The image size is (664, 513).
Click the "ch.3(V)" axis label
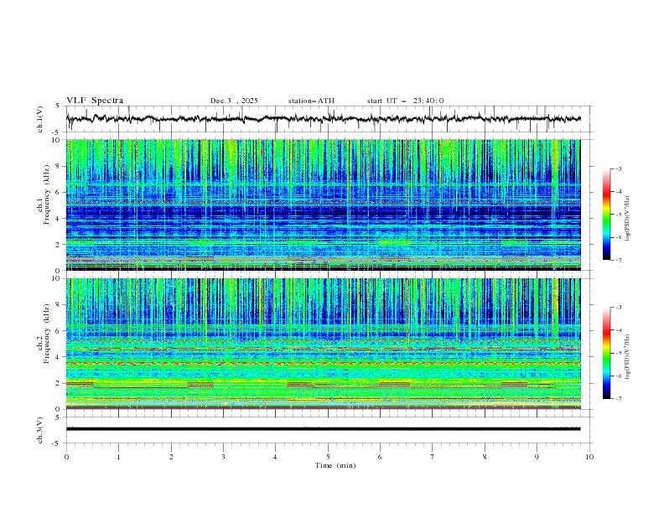click(x=39, y=430)
